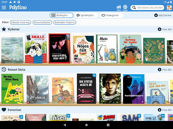Image resolution: width=173 pixels, height=129 pixels.
Task: Show all Nyheter with Visa alla
Action: point(165,29)
